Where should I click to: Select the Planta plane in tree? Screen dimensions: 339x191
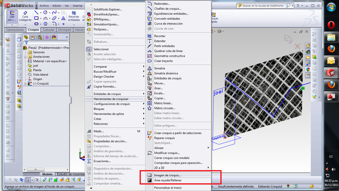[x=37, y=70]
